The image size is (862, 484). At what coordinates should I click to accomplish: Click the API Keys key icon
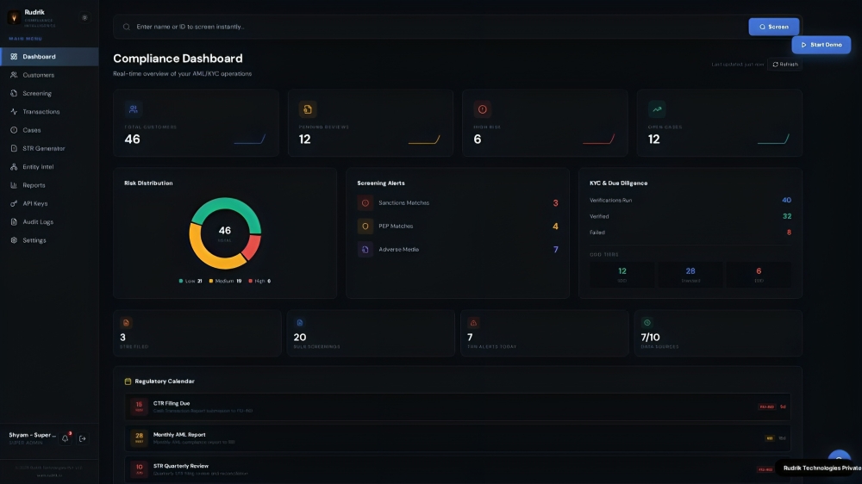[x=14, y=203]
